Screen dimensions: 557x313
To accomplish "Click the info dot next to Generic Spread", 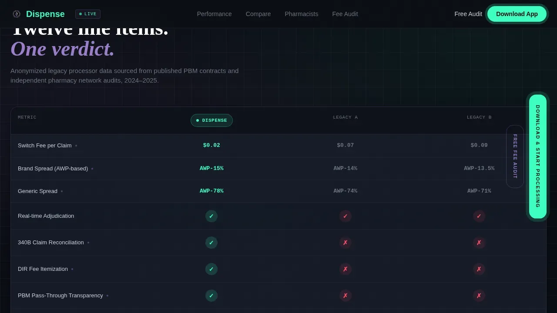I will [62, 191].
